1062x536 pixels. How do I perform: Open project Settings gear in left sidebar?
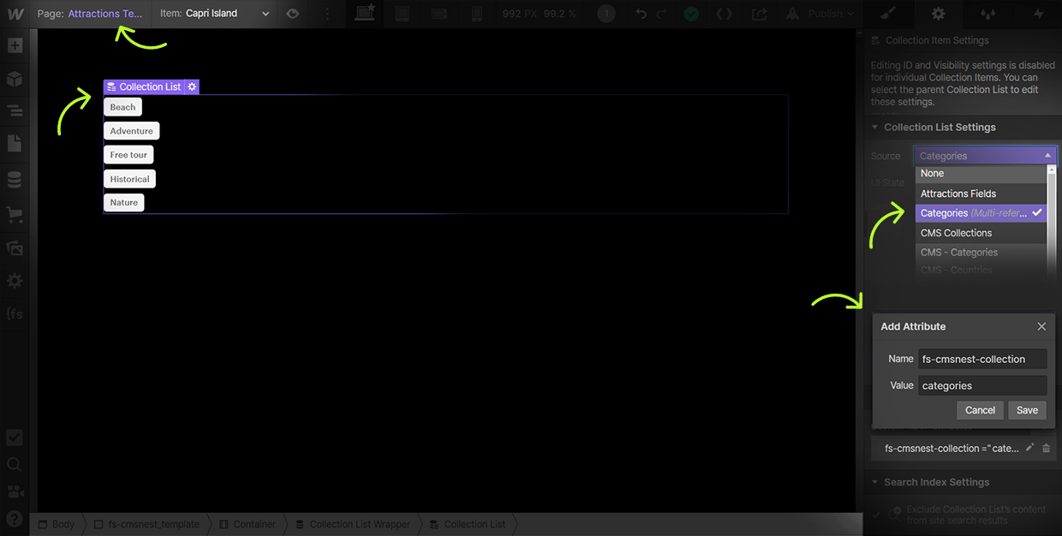(x=15, y=281)
